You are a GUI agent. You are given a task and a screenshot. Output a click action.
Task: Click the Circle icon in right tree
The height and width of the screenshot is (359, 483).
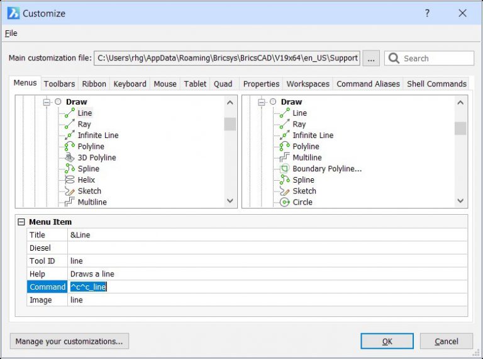[285, 202]
